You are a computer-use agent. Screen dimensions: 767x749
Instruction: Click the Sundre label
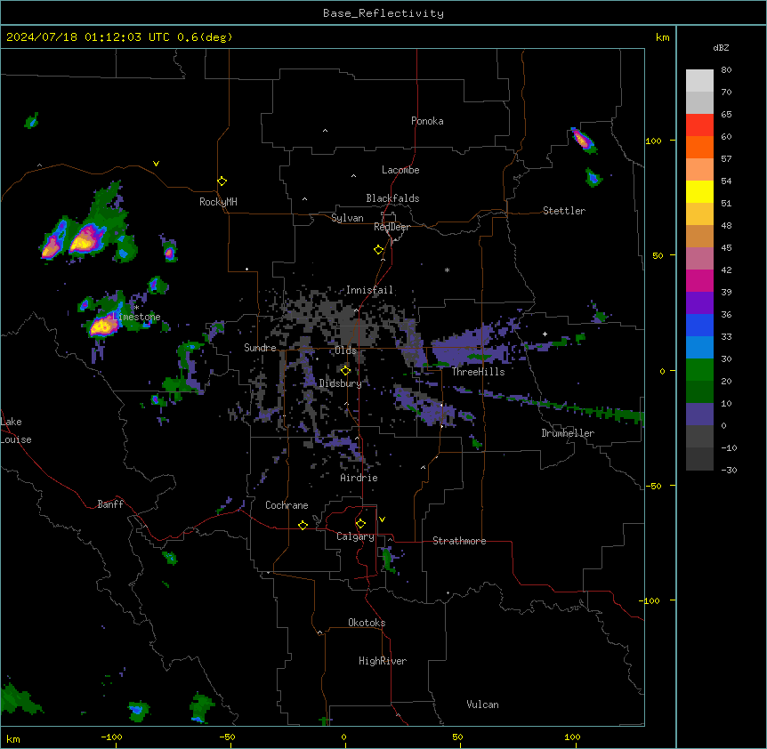pyautogui.click(x=260, y=348)
